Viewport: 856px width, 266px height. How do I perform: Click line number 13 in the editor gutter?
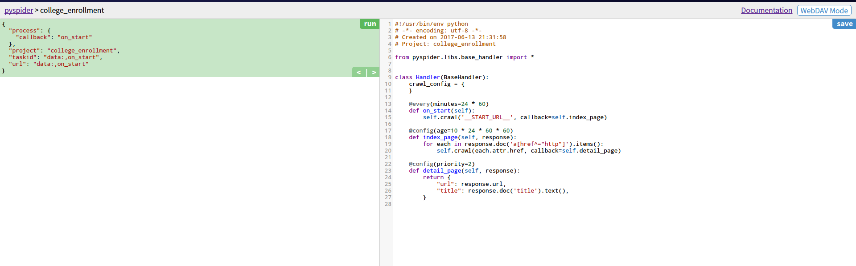tap(388, 104)
